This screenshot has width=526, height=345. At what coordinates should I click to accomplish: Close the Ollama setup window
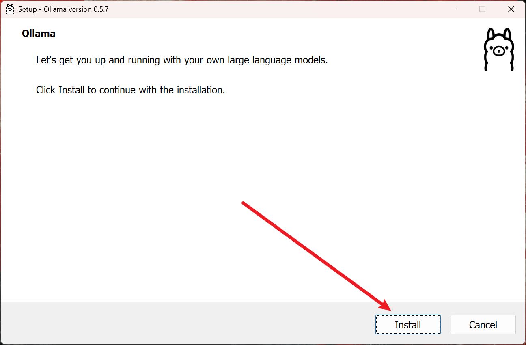(x=511, y=9)
